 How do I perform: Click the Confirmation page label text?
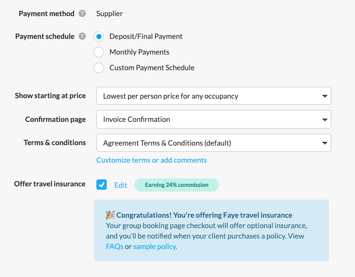(56, 120)
